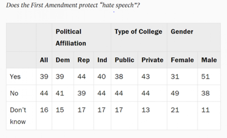This screenshot has height=138, width=227.
Task: Select the 'Don't know' row label
Action: point(18,116)
